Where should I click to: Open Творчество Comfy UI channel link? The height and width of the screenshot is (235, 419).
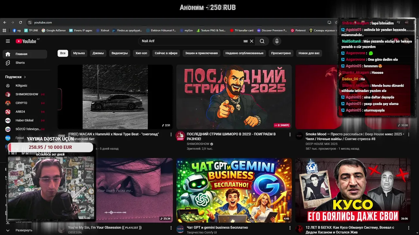202,232
